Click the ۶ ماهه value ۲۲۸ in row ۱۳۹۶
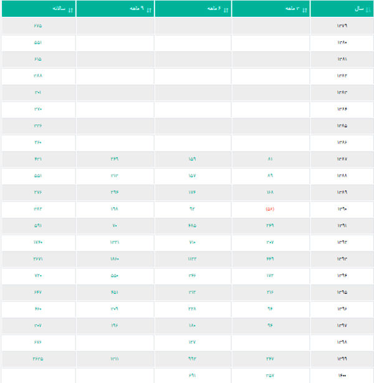Viewport: 374px width, 383px height. click(x=192, y=309)
